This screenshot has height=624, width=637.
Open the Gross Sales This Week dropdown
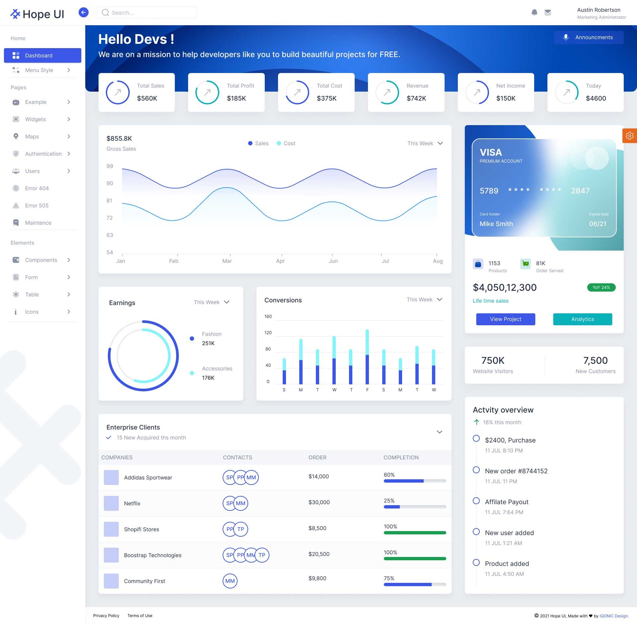coord(425,143)
